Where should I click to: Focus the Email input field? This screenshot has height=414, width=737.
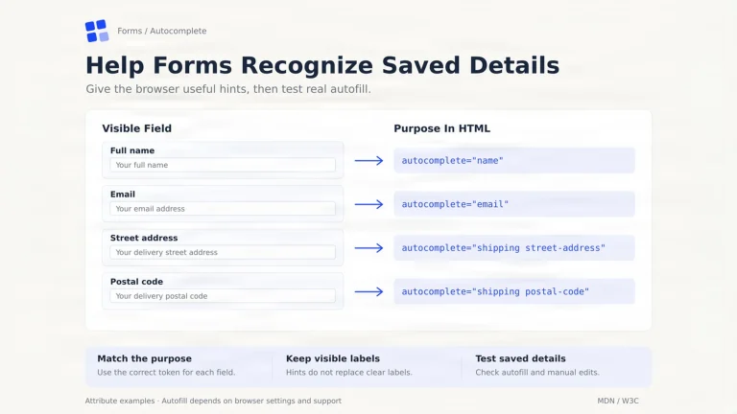pos(223,209)
